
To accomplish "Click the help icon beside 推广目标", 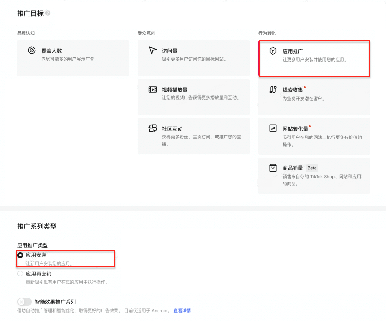I will click(47, 13).
